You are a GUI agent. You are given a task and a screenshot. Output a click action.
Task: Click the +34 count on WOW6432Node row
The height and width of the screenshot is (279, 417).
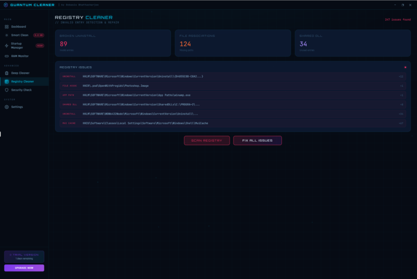pyautogui.click(x=401, y=114)
